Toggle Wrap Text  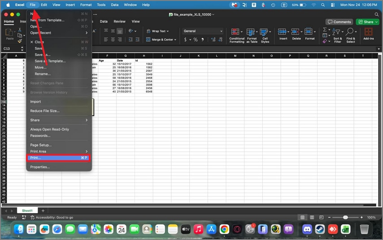(158, 31)
